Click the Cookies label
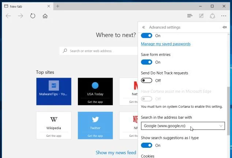Image resolution: width=232 pixels, height=158 pixels. (x=147, y=156)
